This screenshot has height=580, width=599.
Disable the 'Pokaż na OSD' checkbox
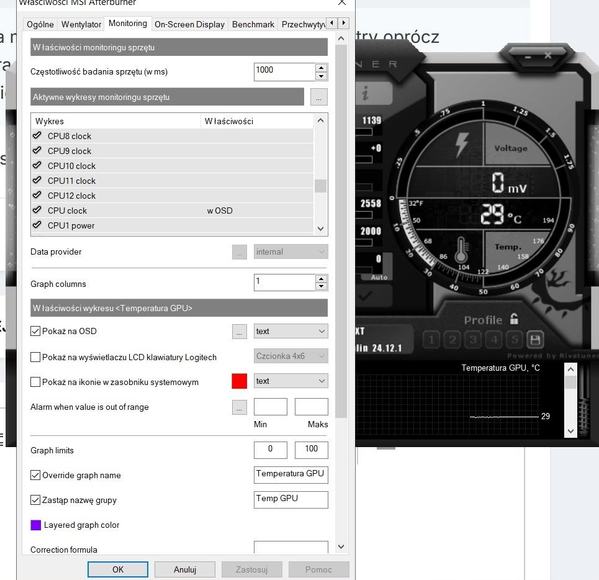(35, 331)
